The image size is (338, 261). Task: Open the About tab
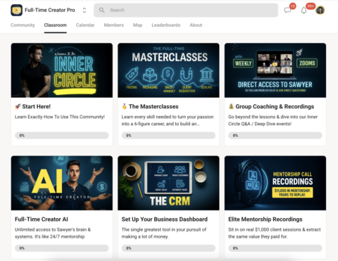tap(196, 25)
